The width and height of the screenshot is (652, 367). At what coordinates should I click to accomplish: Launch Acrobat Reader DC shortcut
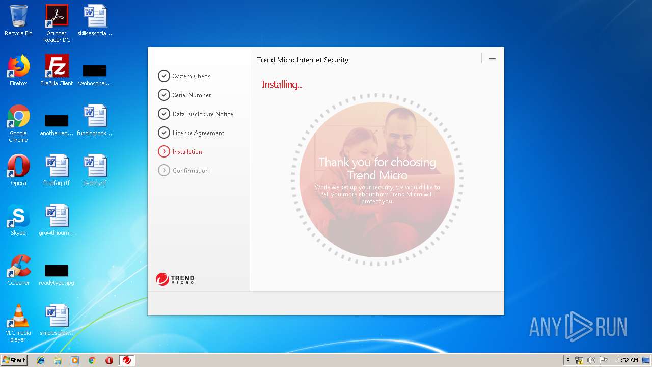pyautogui.click(x=57, y=23)
